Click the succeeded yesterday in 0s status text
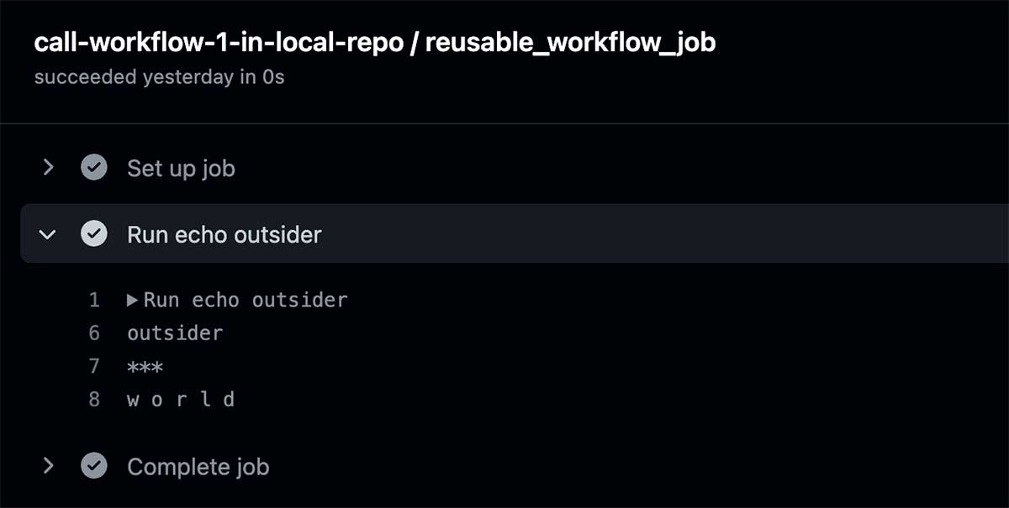Image resolution: width=1009 pixels, height=508 pixels. [x=159, y=77]
